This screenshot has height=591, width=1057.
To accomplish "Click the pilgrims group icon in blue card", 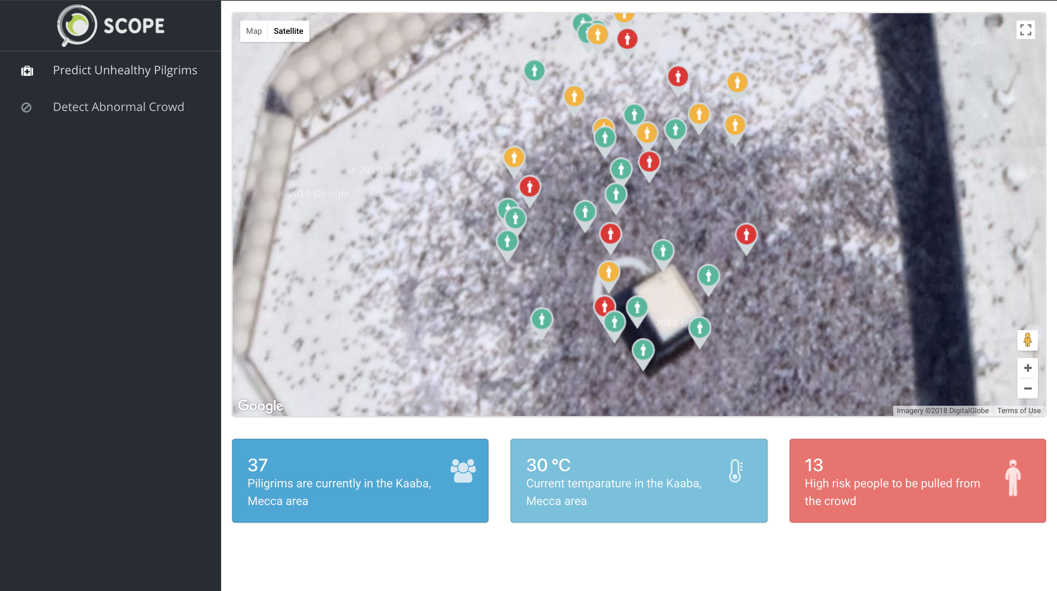I will pos(463,471).
